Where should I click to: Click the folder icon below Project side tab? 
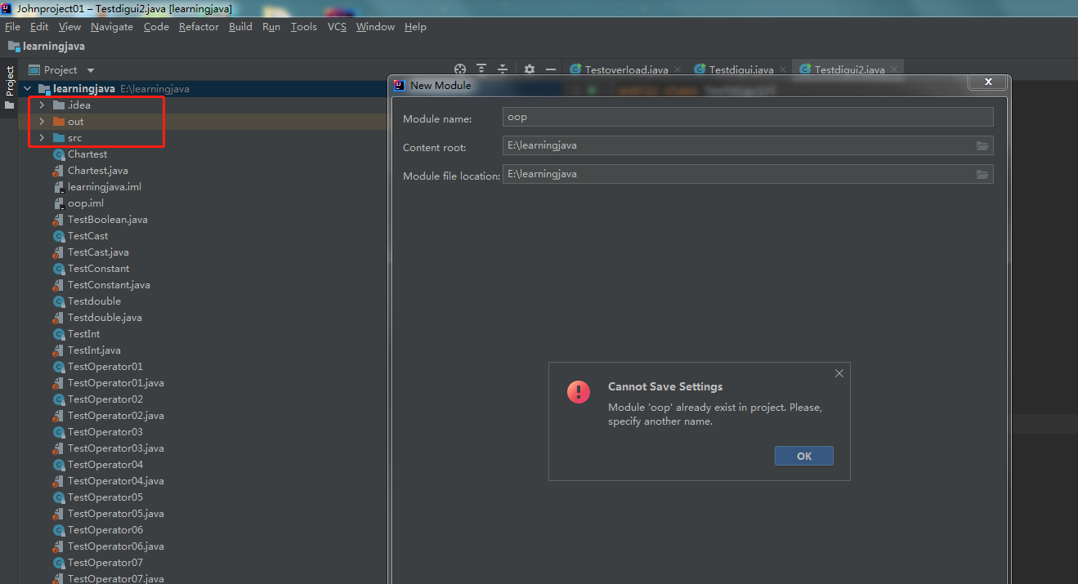click(9, 105)
